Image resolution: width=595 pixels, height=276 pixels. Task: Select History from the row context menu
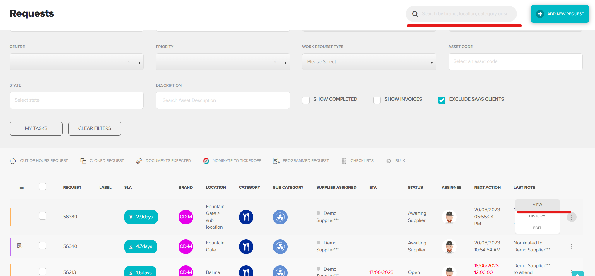click(537, 216)
